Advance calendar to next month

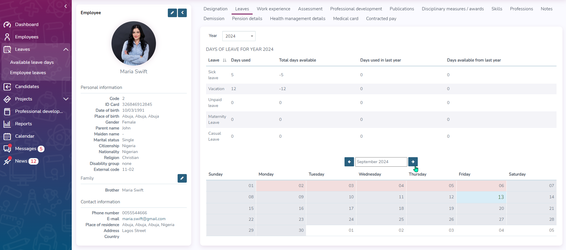click(413, 162)
